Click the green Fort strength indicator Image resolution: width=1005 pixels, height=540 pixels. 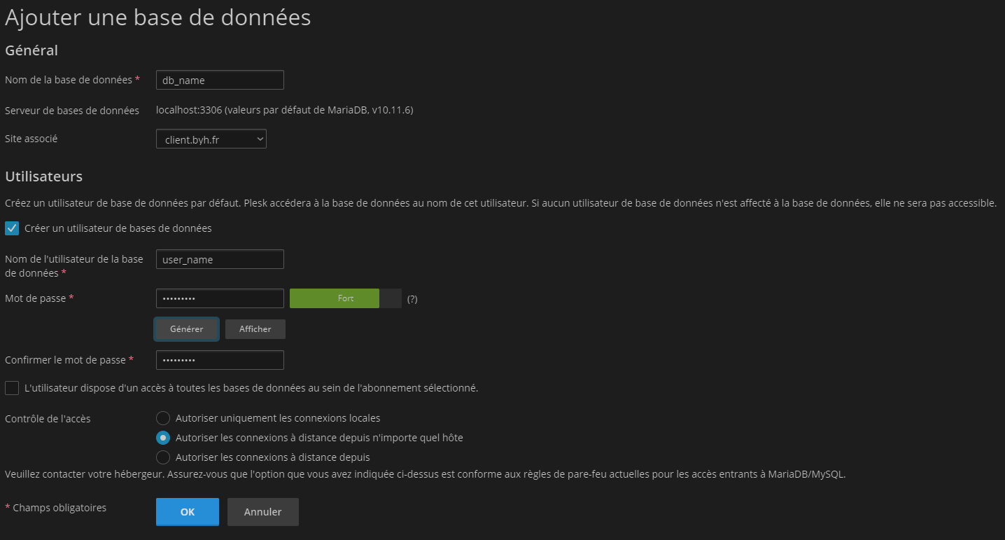[335, 298]
